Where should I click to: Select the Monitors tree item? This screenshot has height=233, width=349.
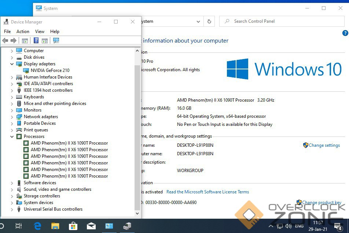(33, 110)
